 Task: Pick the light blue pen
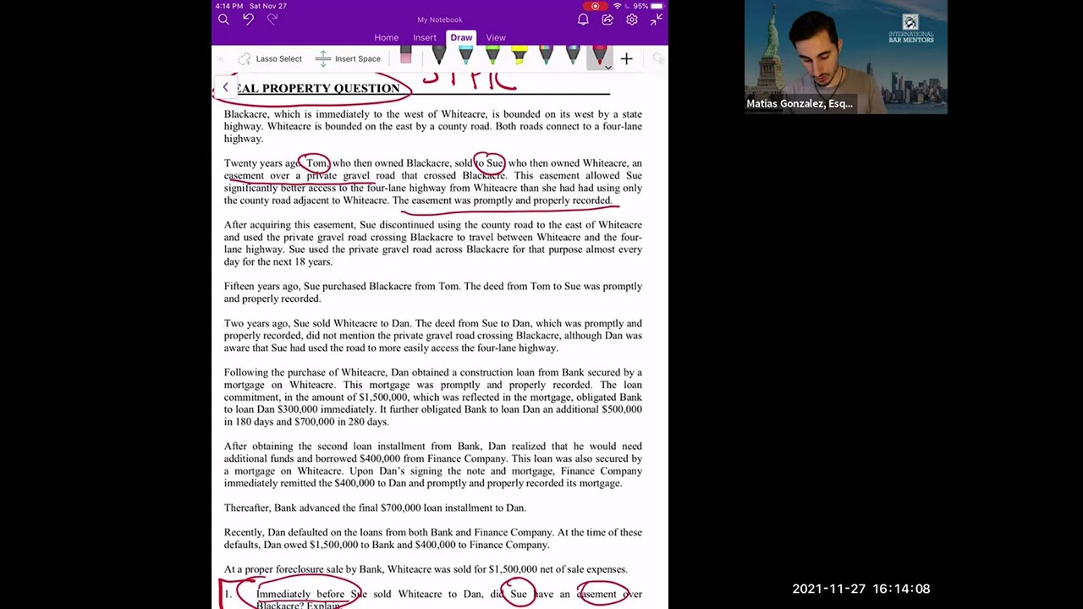point(465,57)
